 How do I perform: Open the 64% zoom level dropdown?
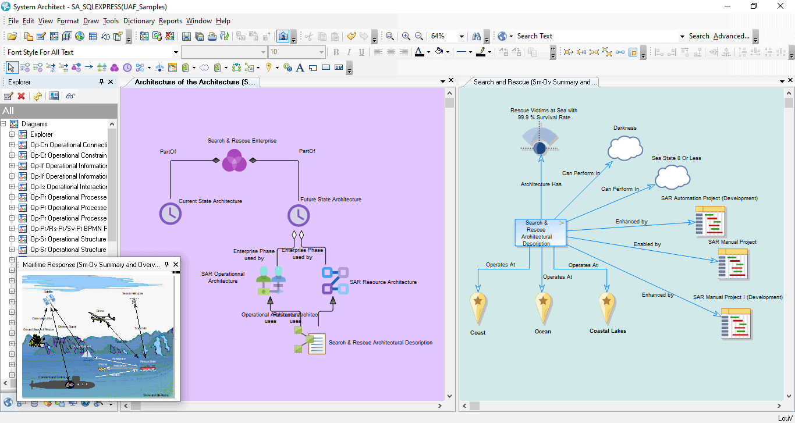point(462,36)
